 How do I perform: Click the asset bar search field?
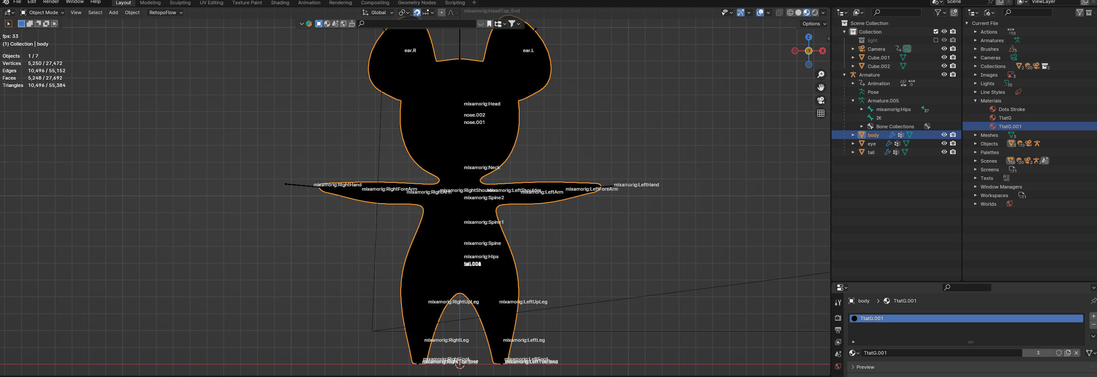(416, 24)
